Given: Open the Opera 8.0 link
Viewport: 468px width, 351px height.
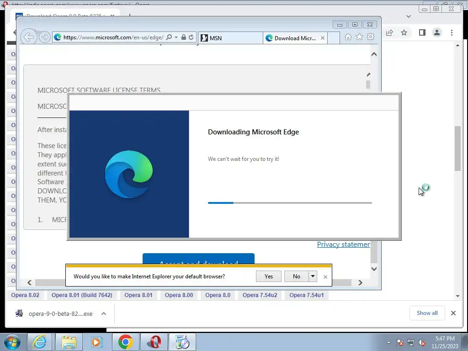Looking at the screenshot, I should pos(218,295).
